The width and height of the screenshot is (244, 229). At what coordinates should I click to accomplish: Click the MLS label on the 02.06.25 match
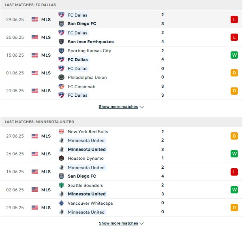coord(46,190)
